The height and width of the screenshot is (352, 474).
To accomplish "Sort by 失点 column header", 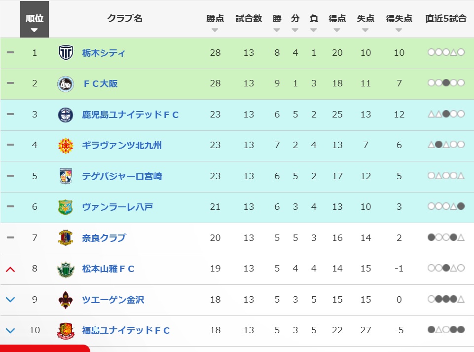I will (365, 18).
